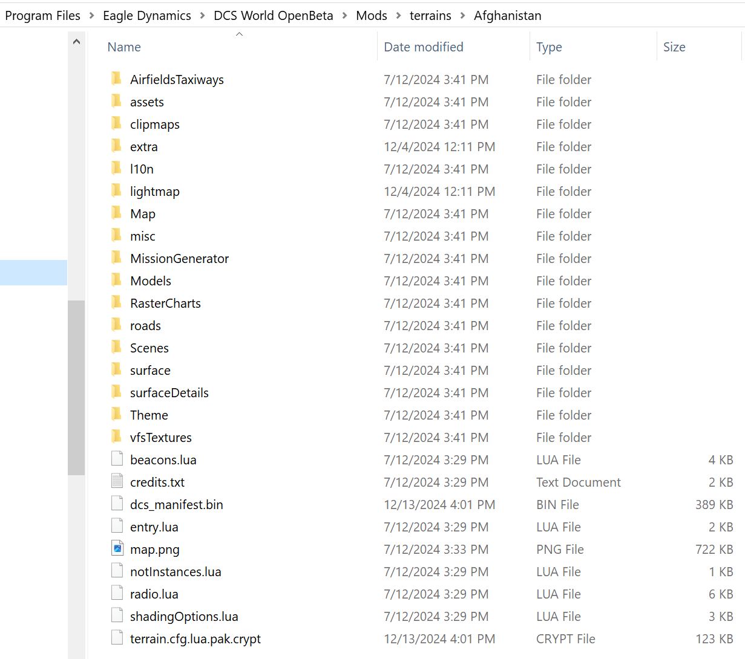
Task: Sort by the Size column header
Action: pyautogui.click(x=674, y=47)
